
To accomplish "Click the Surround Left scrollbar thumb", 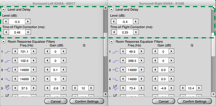I will pyautogui.click(x=106, y=44).
